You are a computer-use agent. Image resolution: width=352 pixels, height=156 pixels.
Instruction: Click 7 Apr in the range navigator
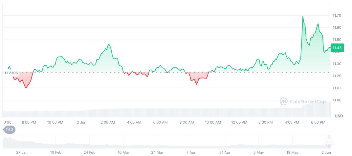tap(191, 152)
